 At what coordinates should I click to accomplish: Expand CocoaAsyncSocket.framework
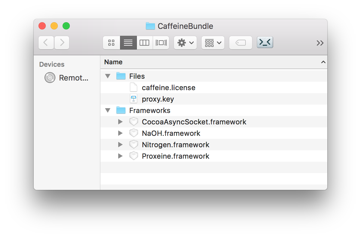coord(120,122)
